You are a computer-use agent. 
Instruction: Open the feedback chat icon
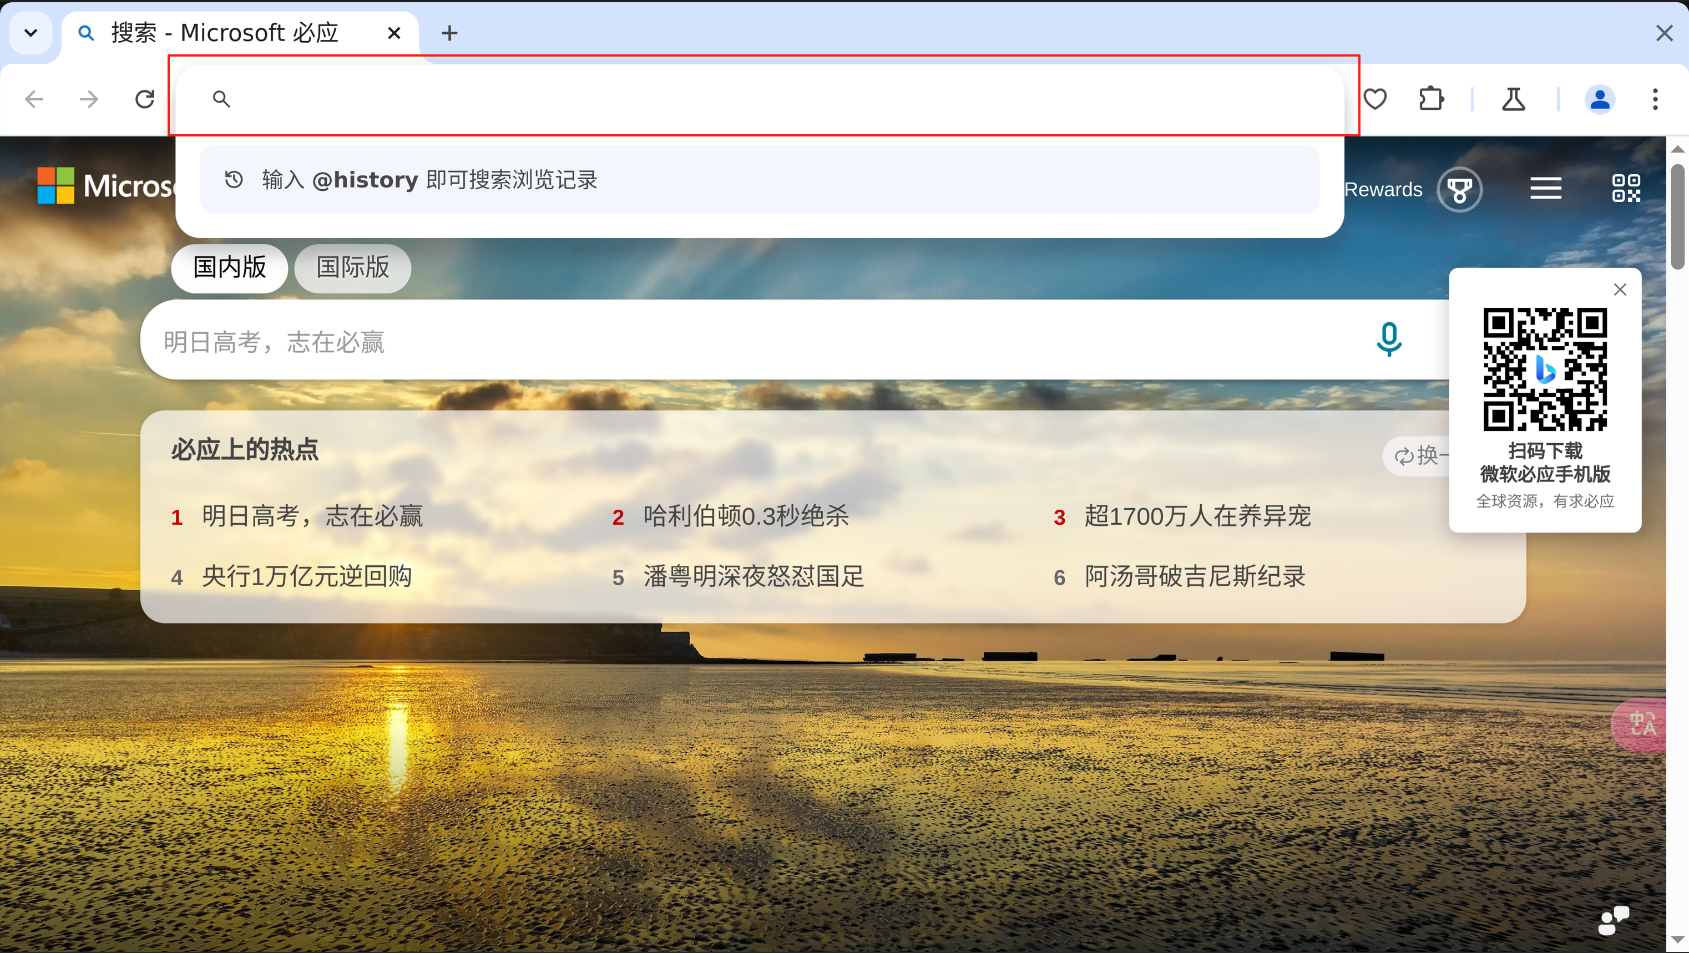tap(1613, 921)
